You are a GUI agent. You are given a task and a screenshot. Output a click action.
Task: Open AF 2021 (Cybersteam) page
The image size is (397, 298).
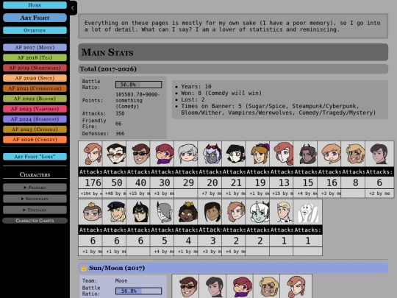click(35, 88)
